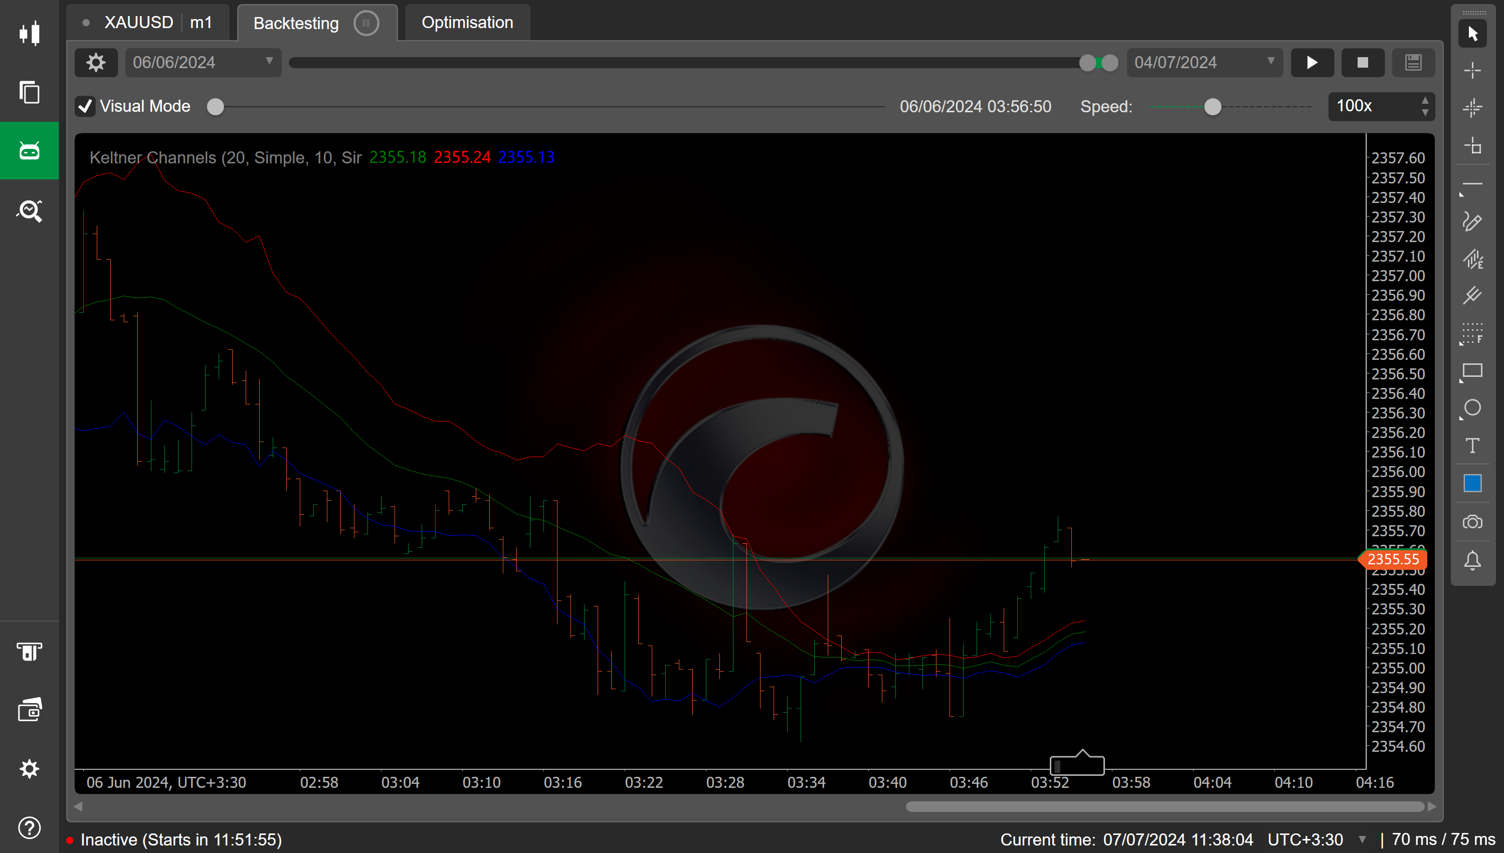Open the Trade section in left sidebar
This screenshot has width=1504, height=853.
click(x=29, y=33)
